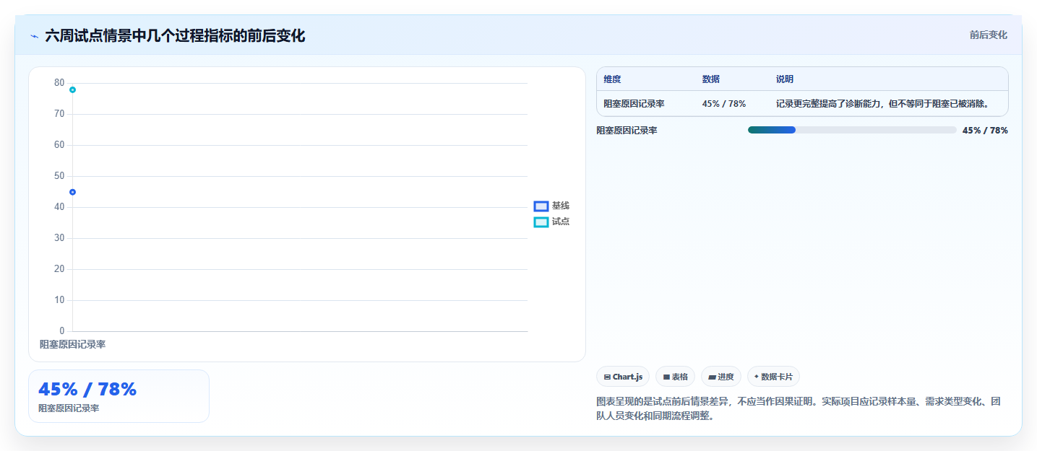Screen dimensions: 1037x451
Task: Click the table description about 诊断能力
Action: [882, 104]
